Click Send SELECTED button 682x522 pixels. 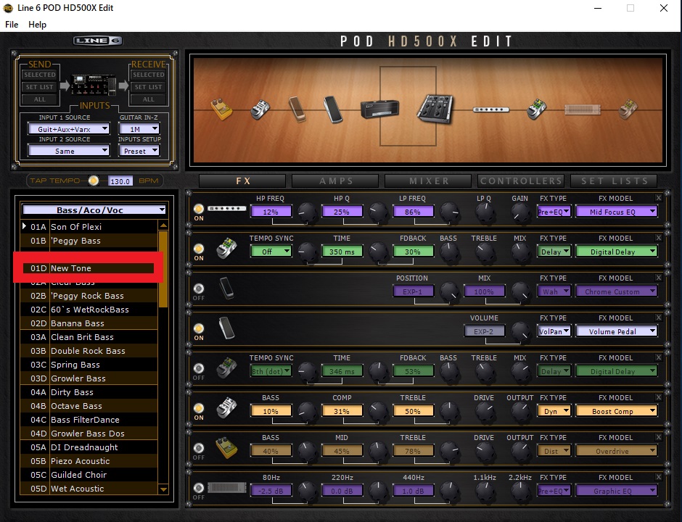pos(40,75)
